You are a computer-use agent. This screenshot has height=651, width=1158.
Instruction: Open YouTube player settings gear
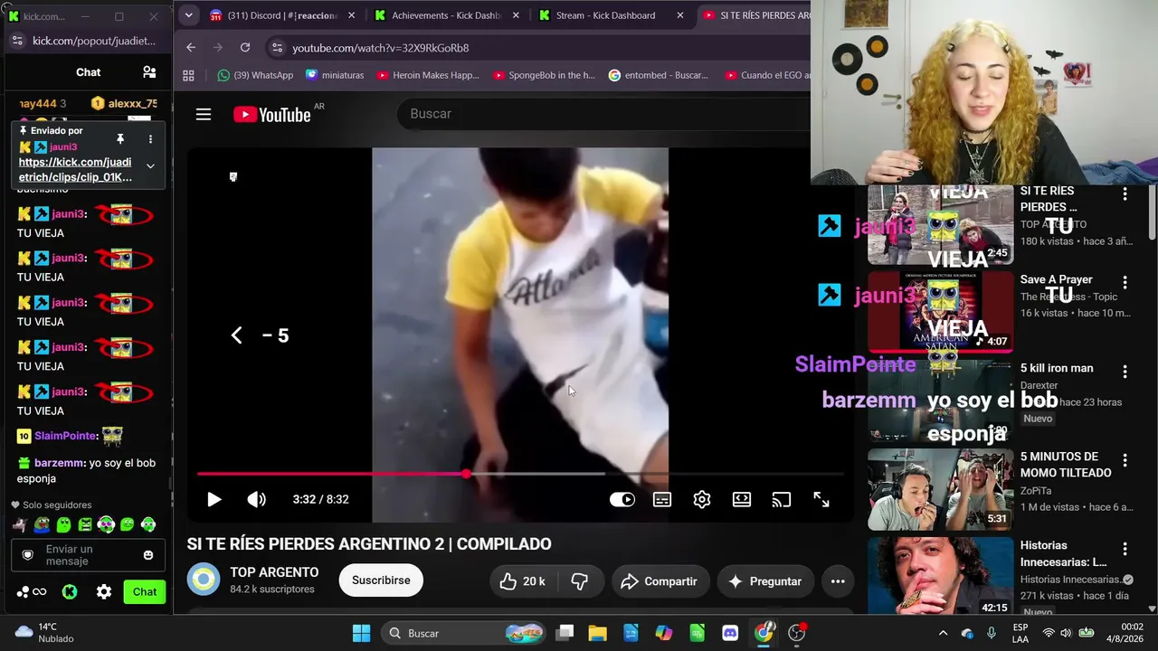pyautogui.click(x=702, y=499)
